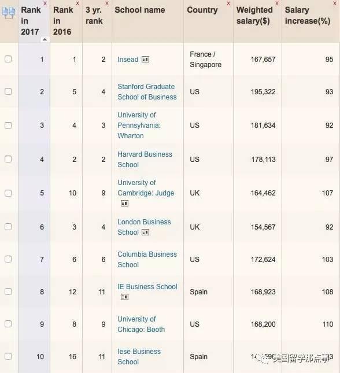
Task: Click the sort arrow under Rank in 2017
Action: pos(45,39)
